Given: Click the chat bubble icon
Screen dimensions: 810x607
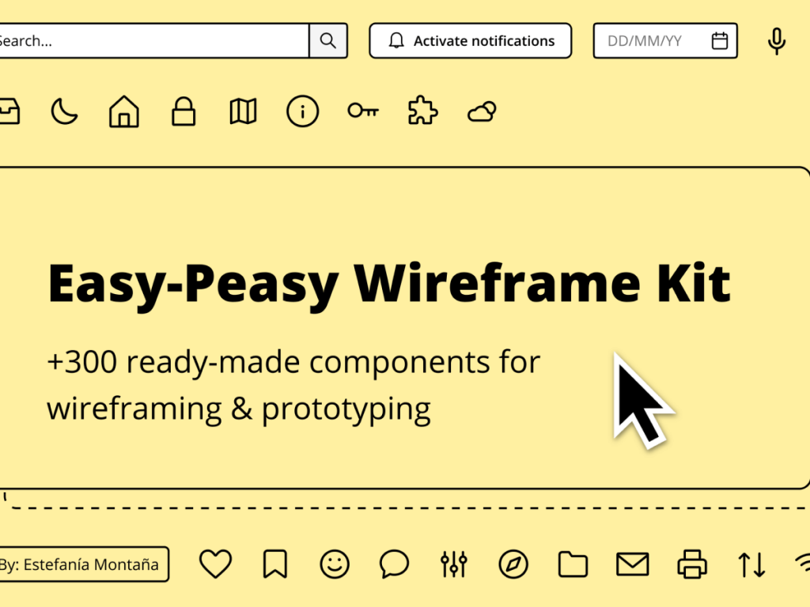Looking at the screenshot, I should point(393,564).
